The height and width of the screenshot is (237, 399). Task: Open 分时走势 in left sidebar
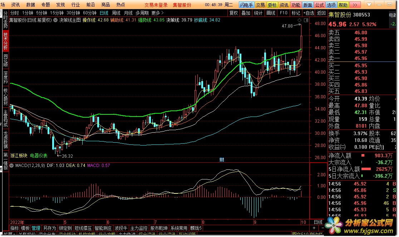click(5, 19)
